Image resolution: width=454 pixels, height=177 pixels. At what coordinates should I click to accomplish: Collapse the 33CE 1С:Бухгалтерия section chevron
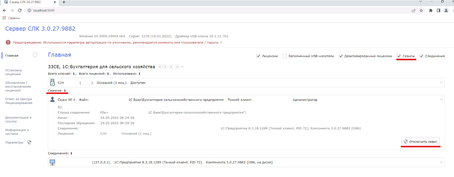click(182, 67)
